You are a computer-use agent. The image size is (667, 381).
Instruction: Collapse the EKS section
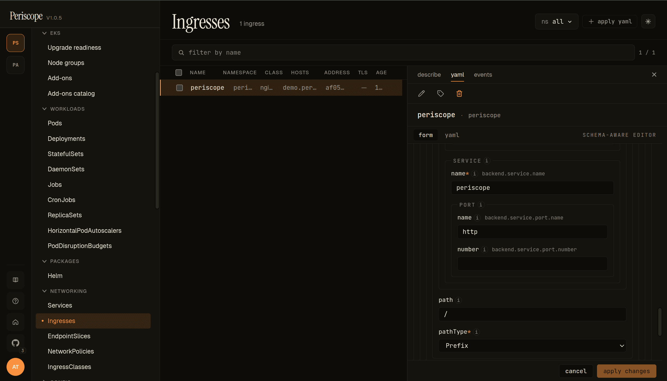(51, 33)
